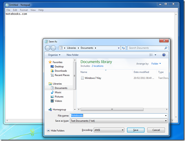Click the magnifier icon in Search Documents
The image size is (185, 141).
[x=166, y=48]
